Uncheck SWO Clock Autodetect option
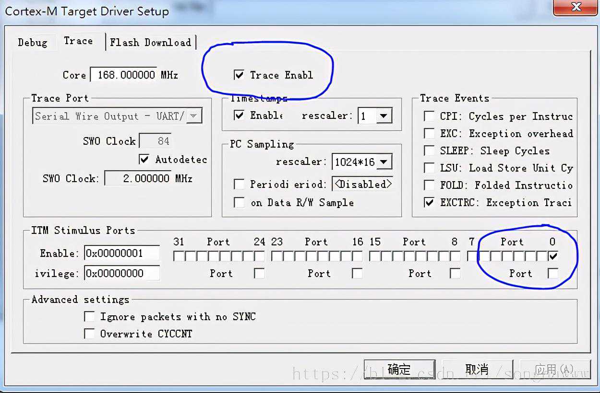Viewport: 600px width, 393px height. point(144,159)
